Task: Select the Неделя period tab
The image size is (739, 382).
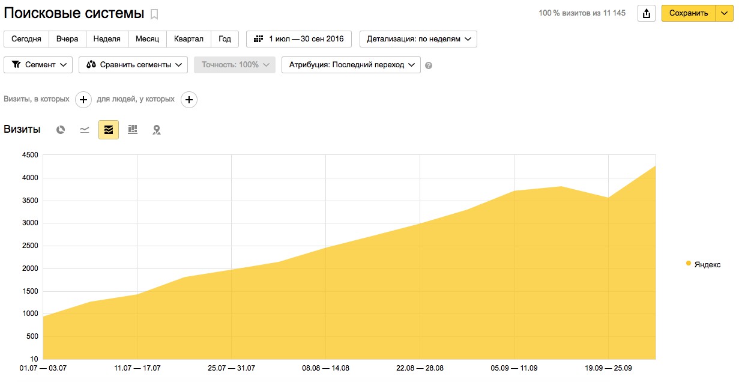Action: click(x=107, y=39)
